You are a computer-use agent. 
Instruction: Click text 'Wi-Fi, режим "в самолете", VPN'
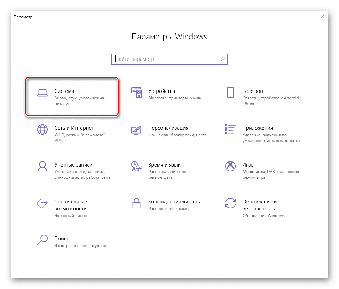(x=80, y=138)
